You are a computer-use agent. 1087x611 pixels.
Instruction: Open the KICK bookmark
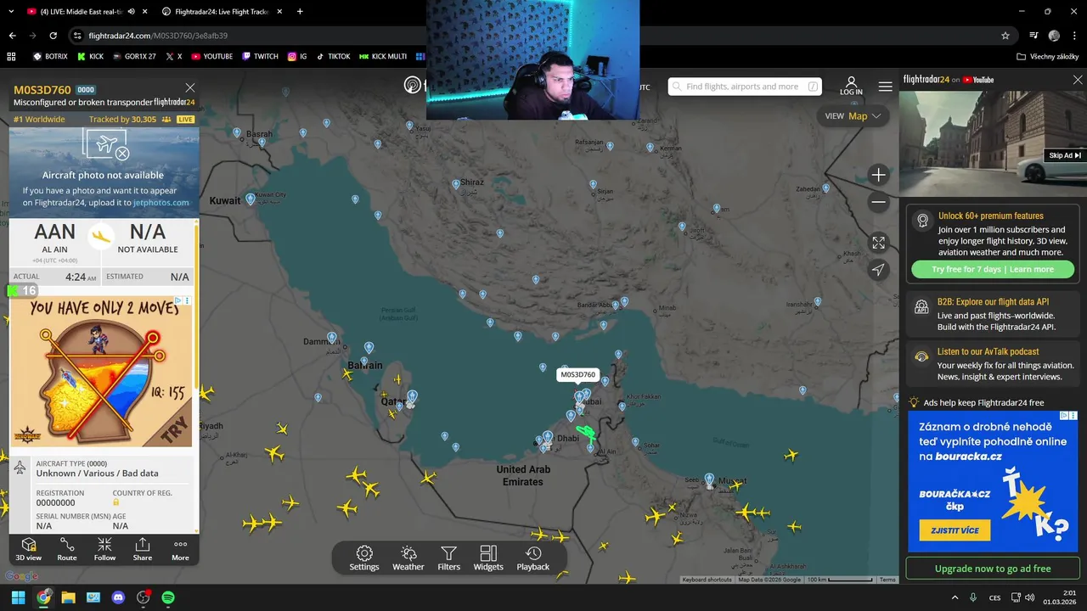(90, 56)
